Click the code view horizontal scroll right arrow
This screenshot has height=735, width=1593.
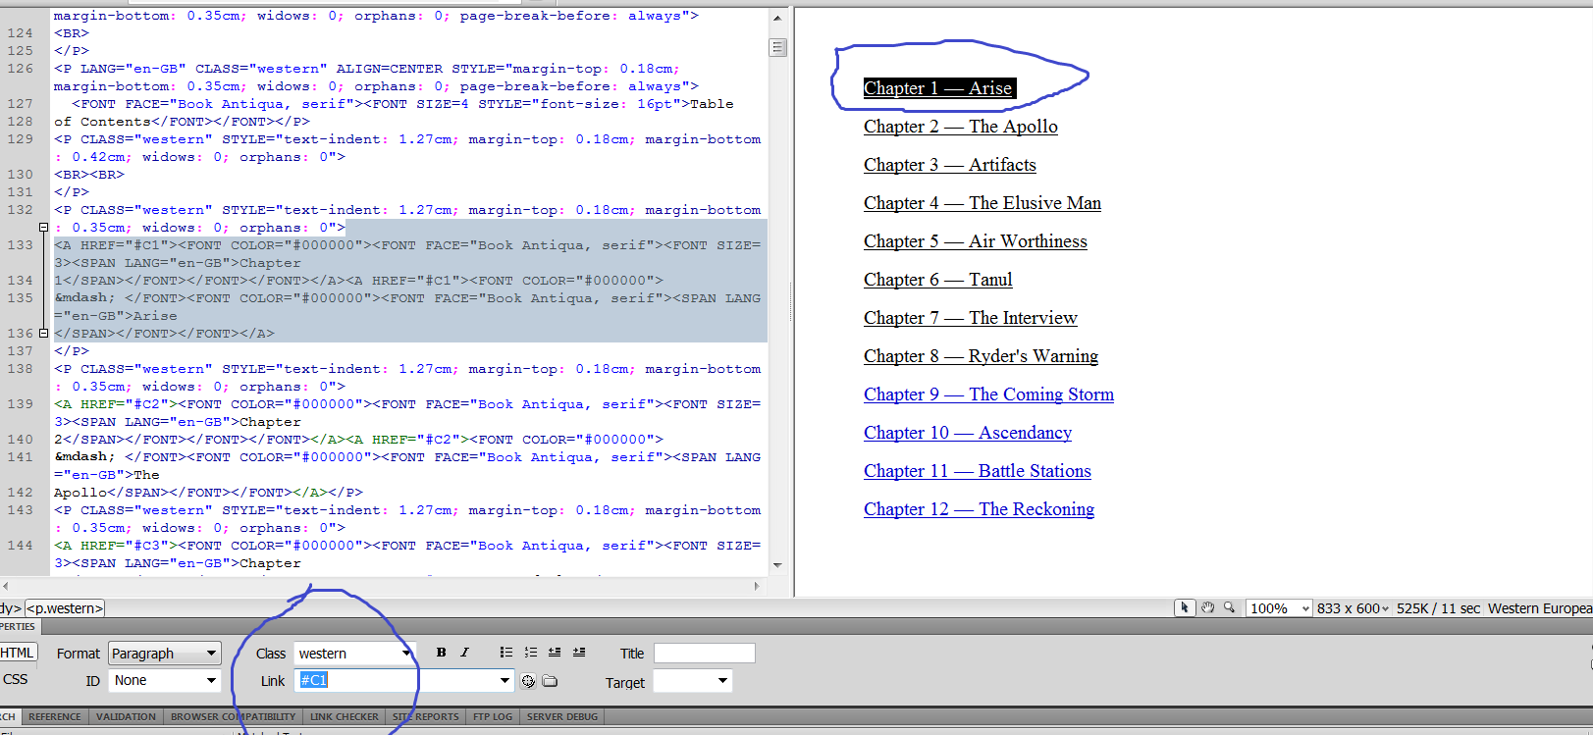757,586
